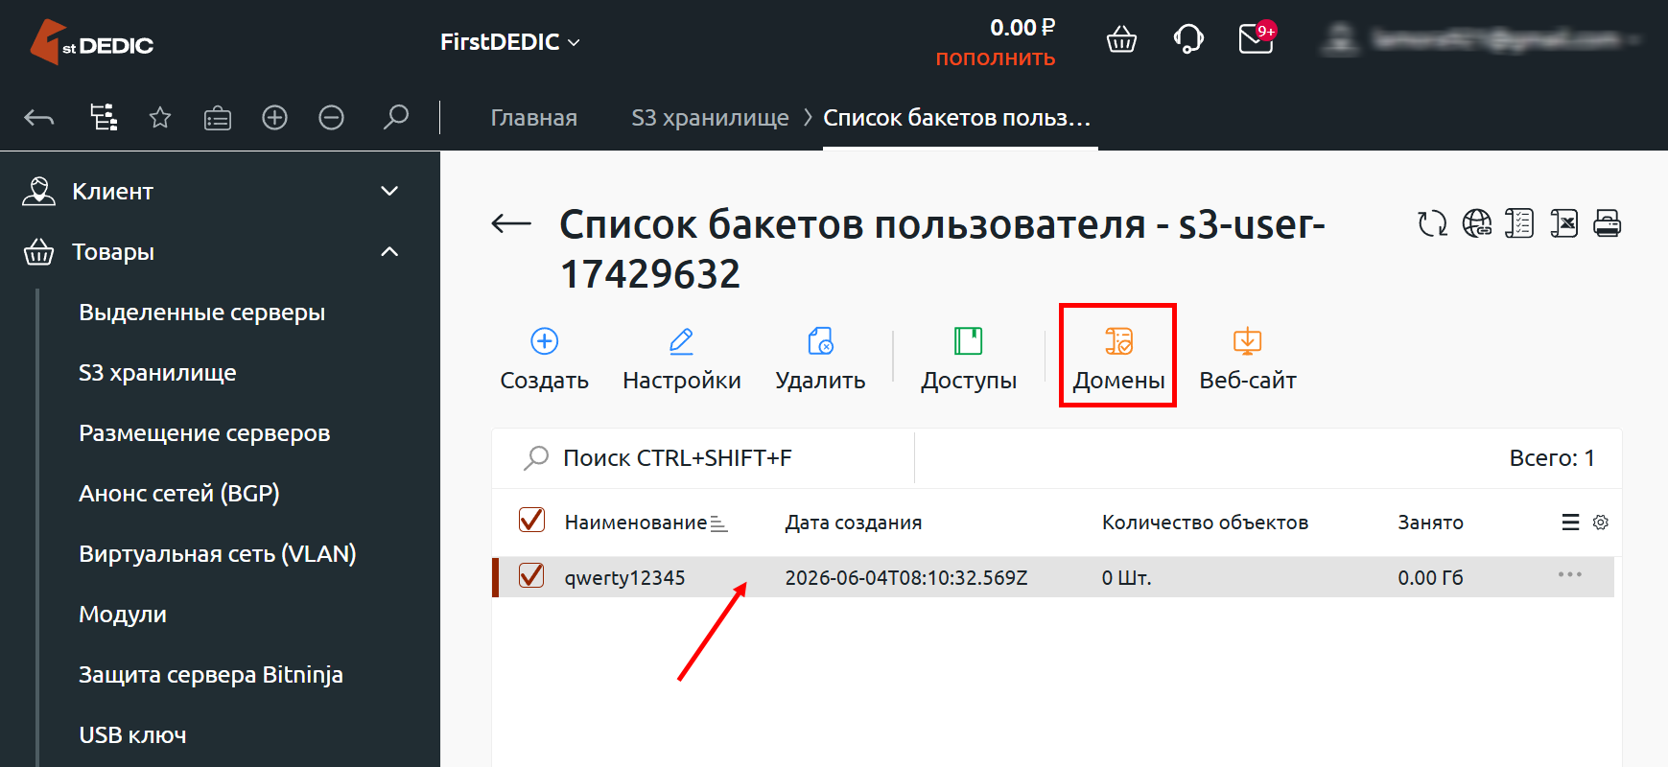The height and width of the screenshot is (767, 1668).
Task: Click the Создать button
Action: pyautogui.click(x=545, y=359)
